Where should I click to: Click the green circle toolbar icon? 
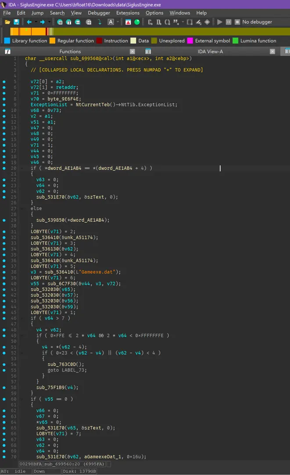click(x=137, y=22)
